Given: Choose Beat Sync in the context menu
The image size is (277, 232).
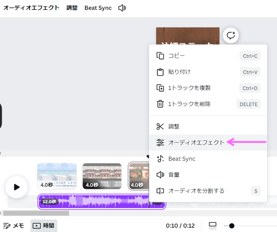Looking at the screenshot, I should [182, 159].
